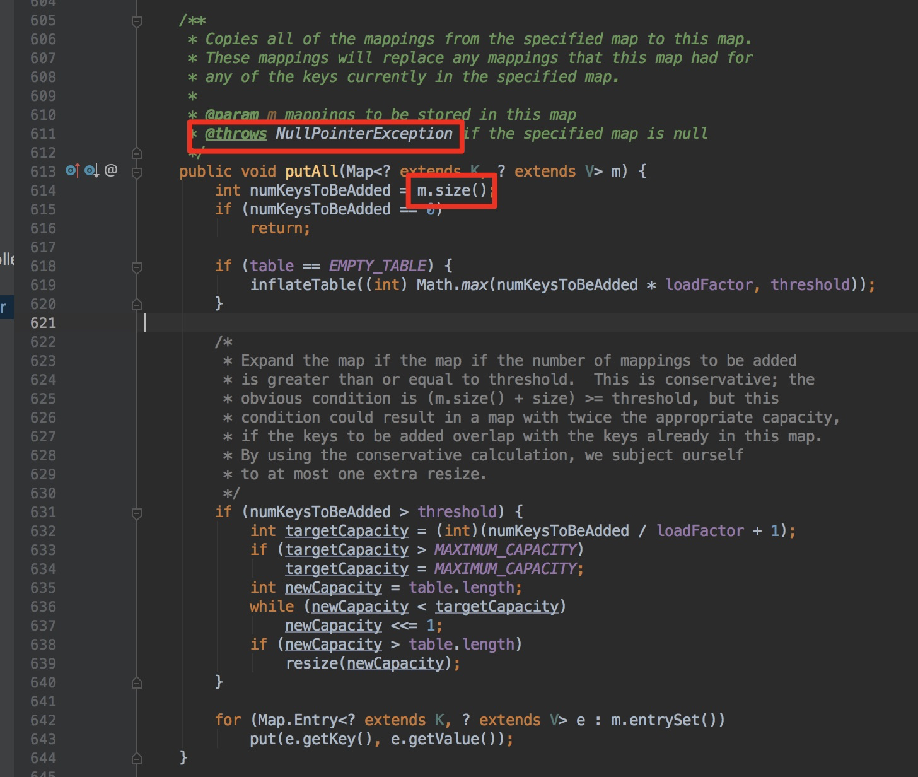Click the method-end fold marker at line 644

click(136, 759)
